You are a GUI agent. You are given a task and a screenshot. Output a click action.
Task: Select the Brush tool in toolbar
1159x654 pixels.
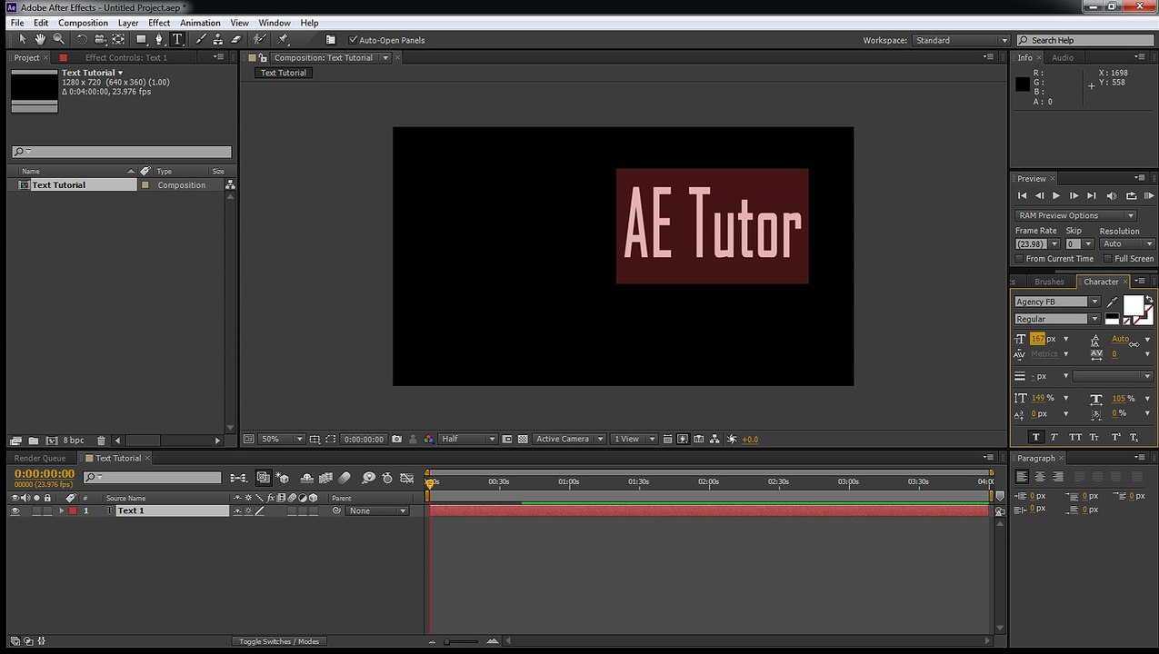[202, 39]
